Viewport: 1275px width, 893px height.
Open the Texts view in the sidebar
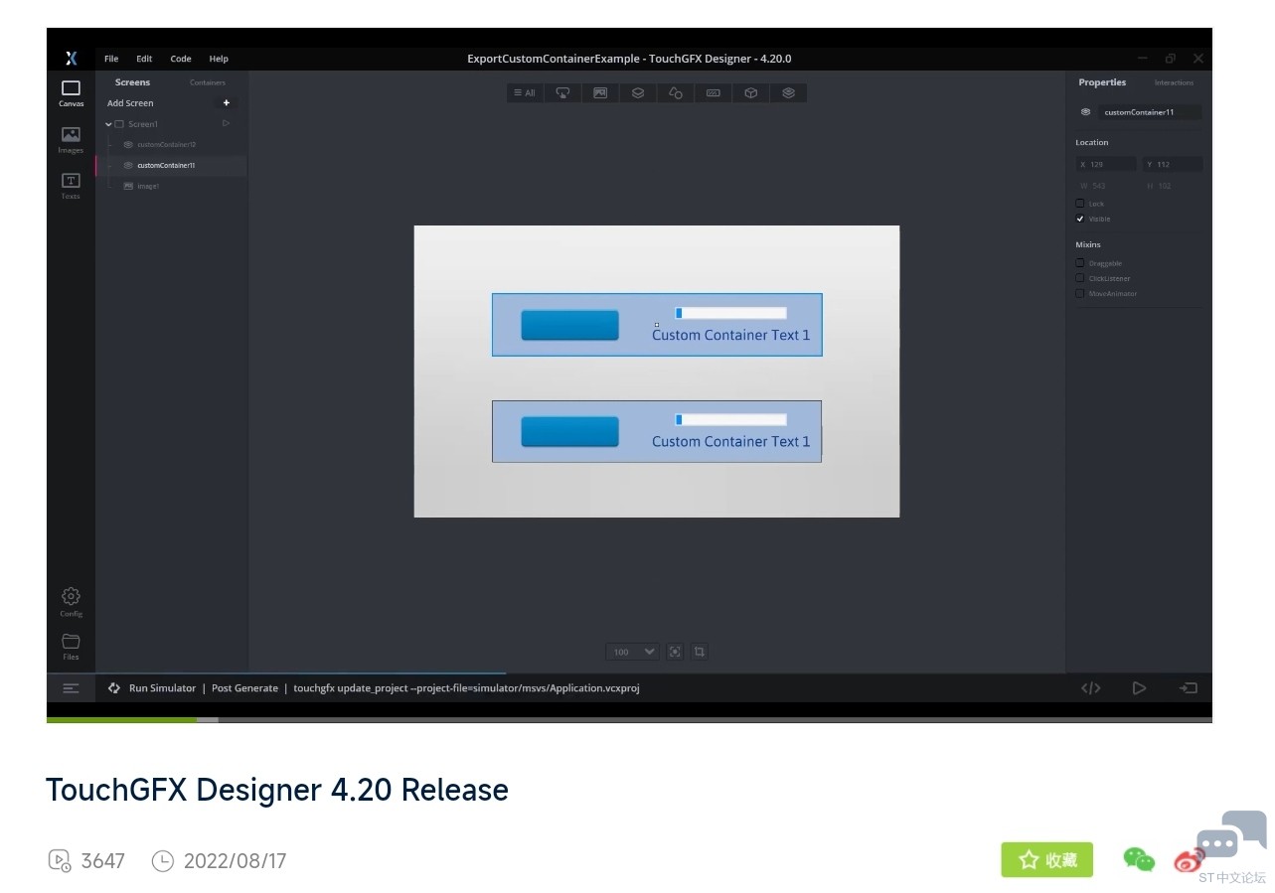71,186
